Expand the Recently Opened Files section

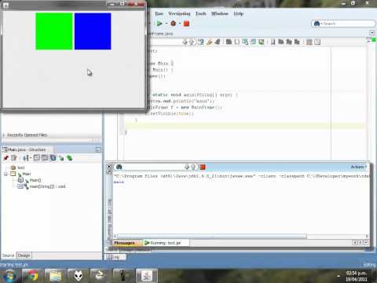(x=4, y=135)
